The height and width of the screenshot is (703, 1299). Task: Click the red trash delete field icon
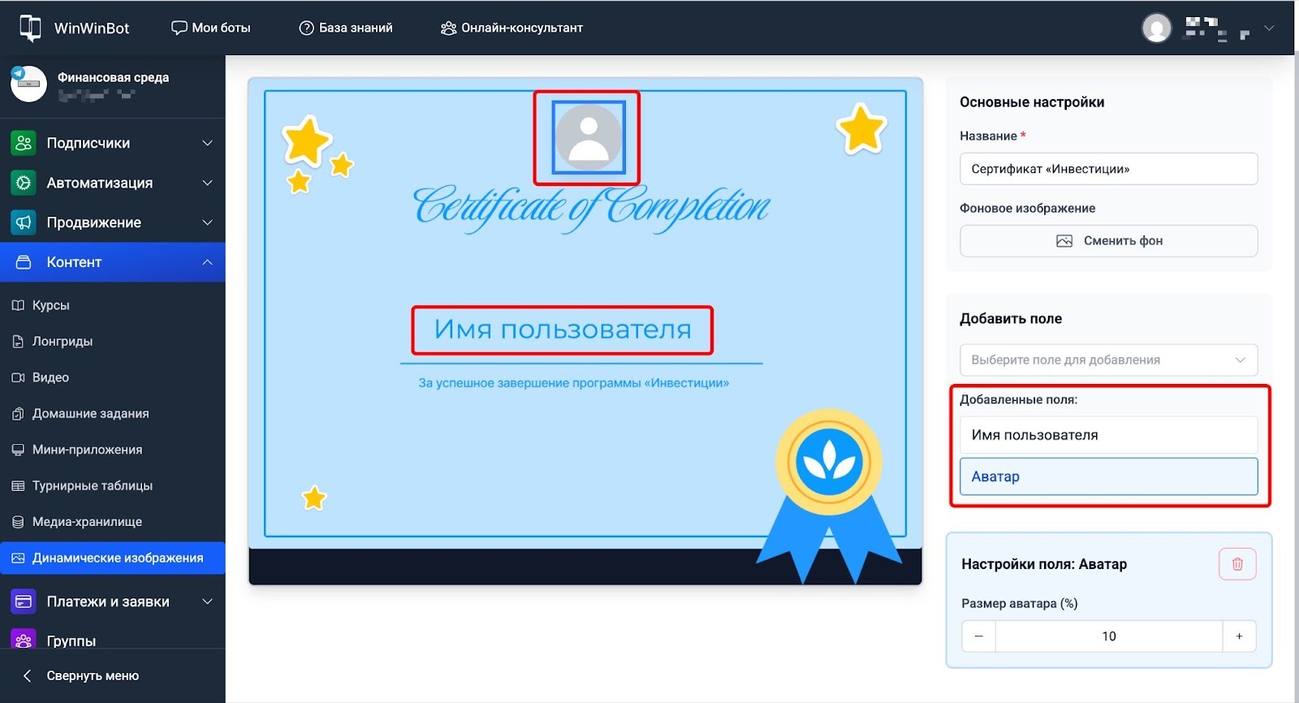1237,564
